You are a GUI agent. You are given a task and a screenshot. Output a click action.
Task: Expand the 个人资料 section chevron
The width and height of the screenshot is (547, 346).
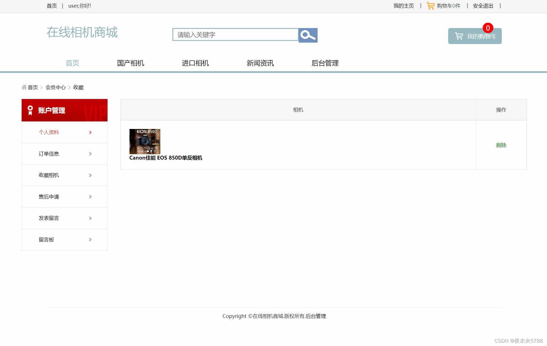coord(90,132)
